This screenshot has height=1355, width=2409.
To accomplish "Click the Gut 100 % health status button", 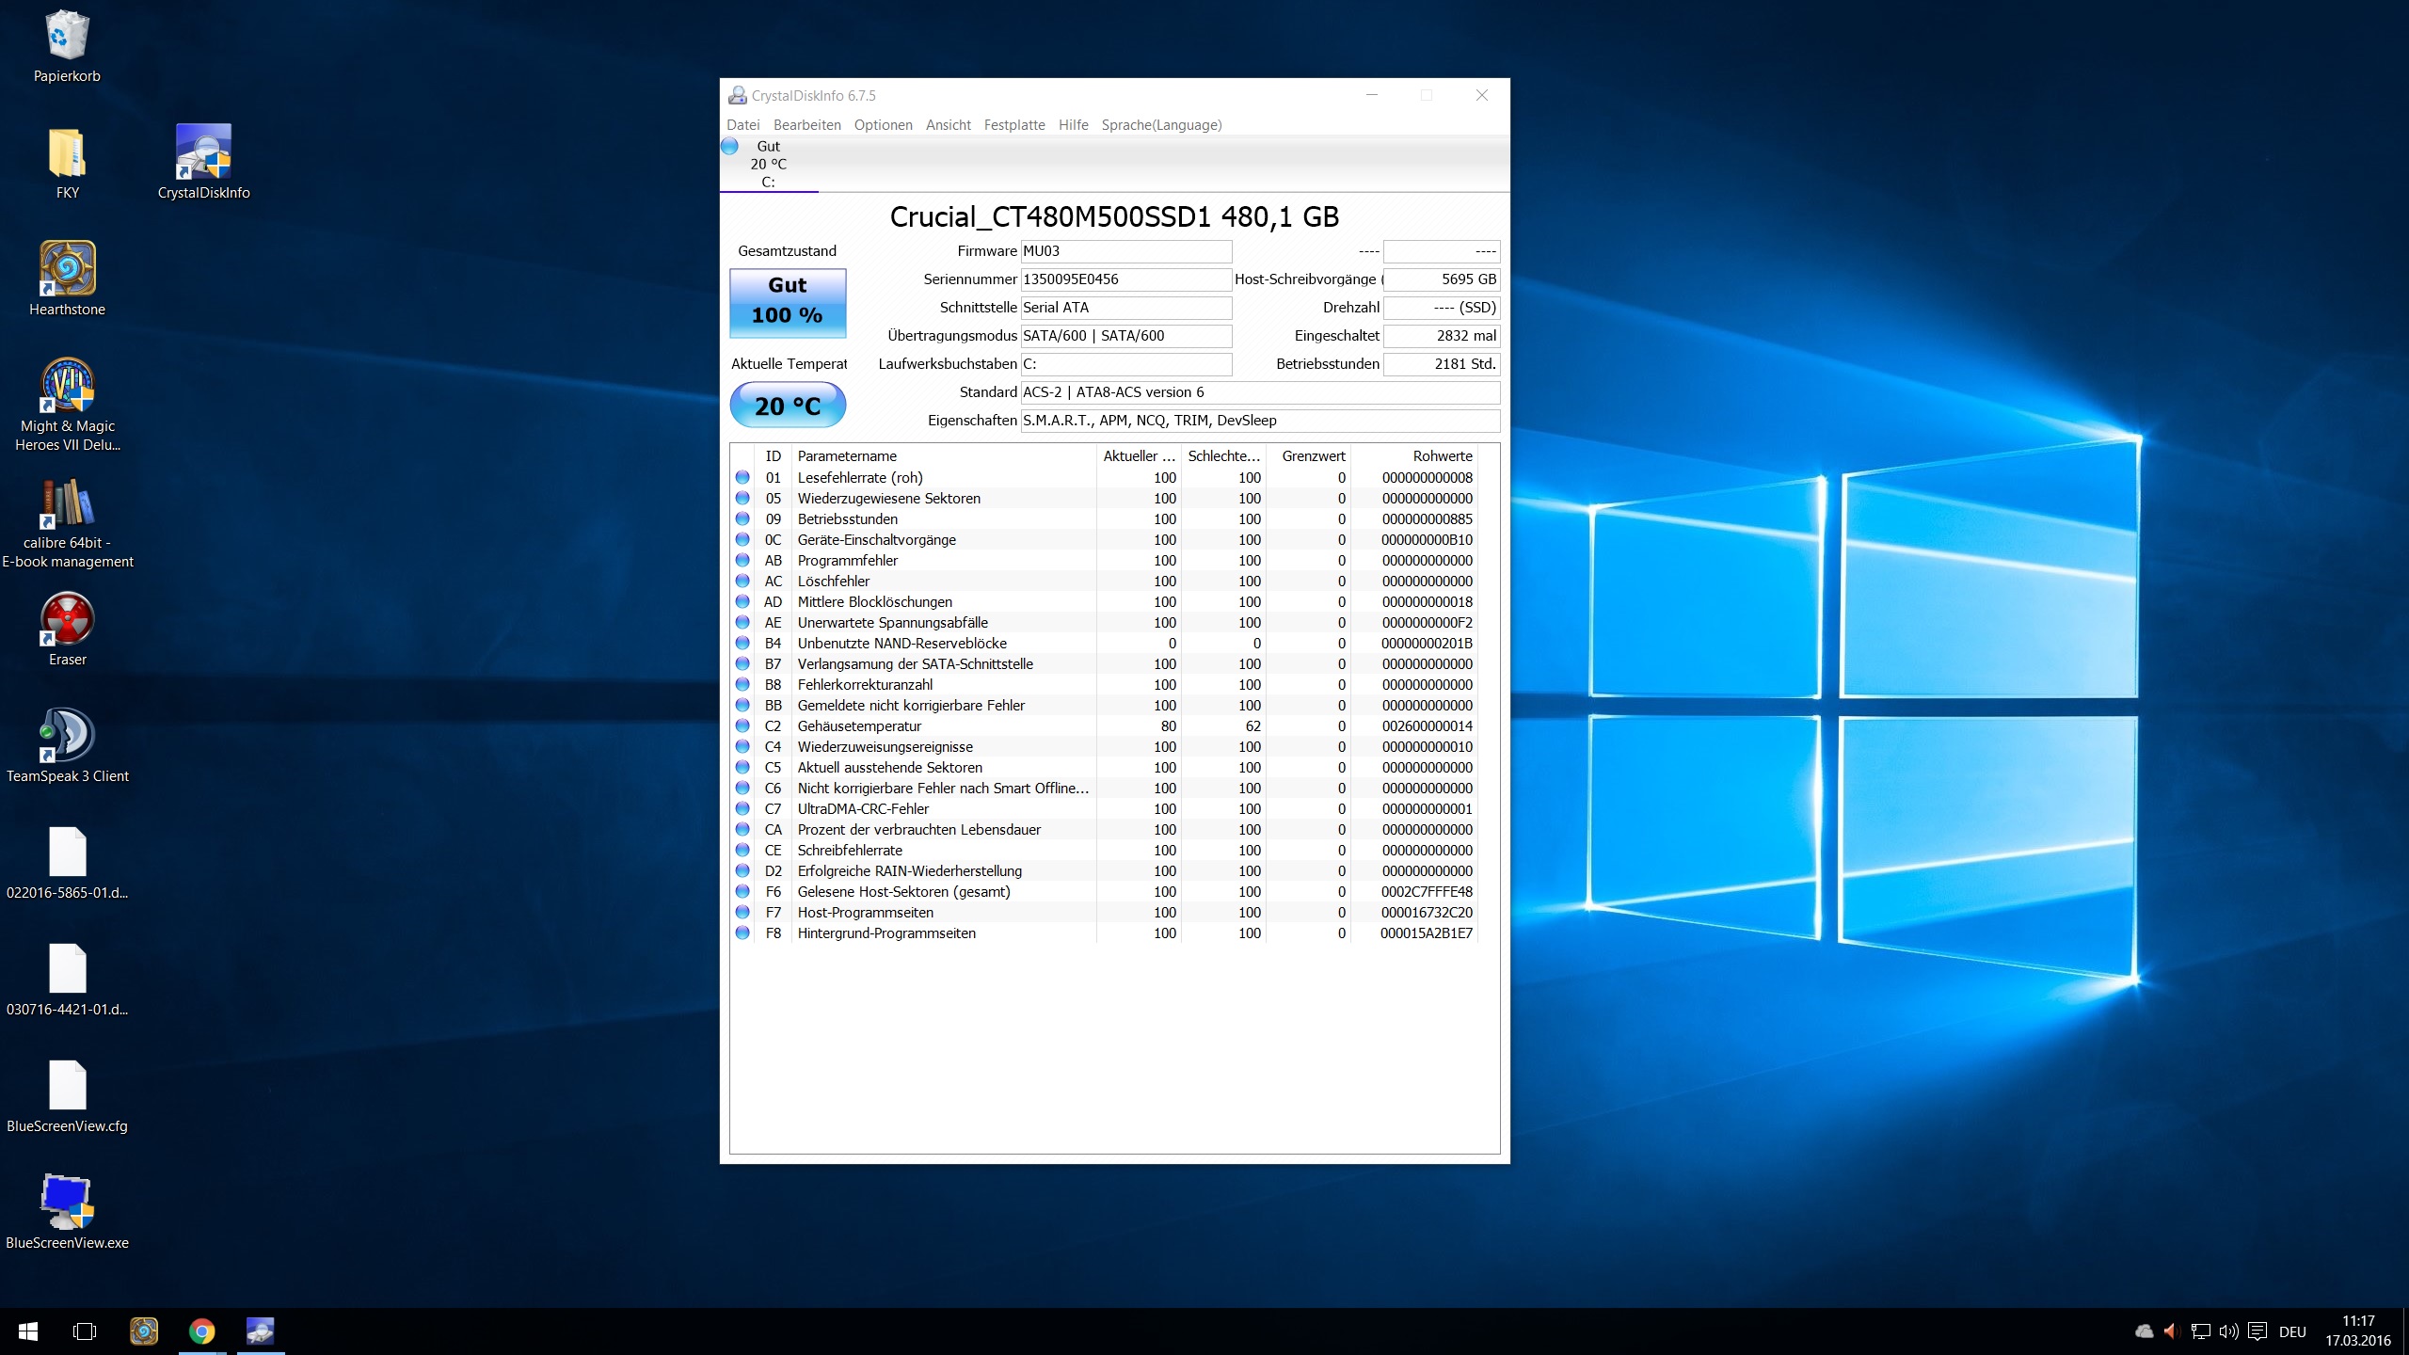I will click(788, 302).
